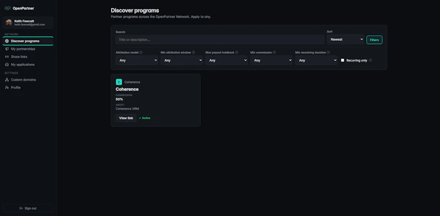
Task: Click the keith.fawcett@gmail.com email text
Action: coord(30,25)
